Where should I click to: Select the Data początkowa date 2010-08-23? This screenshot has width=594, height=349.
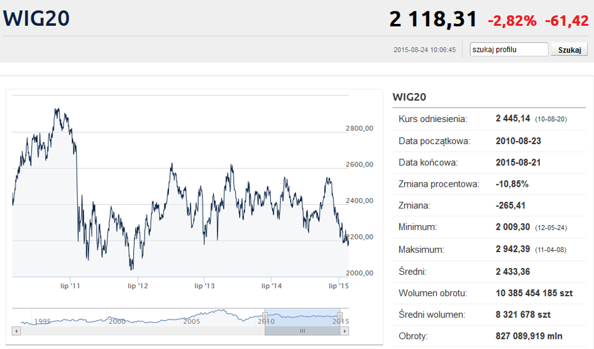[x=519, y=141]
